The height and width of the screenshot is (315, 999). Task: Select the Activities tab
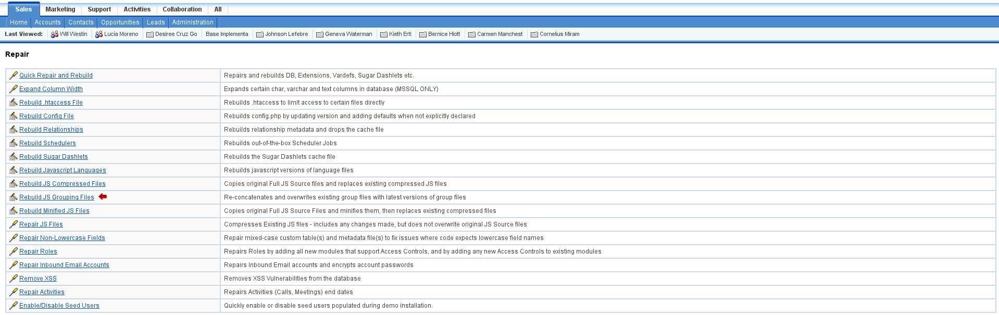[x=137, y=9]
